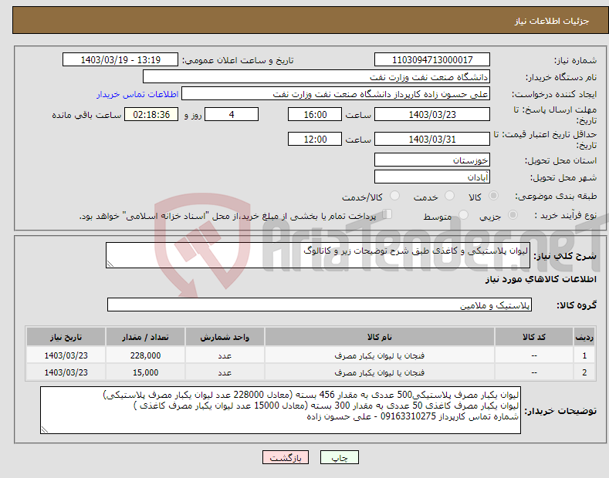Click the date cell in row 1

(x=66, y=355)
